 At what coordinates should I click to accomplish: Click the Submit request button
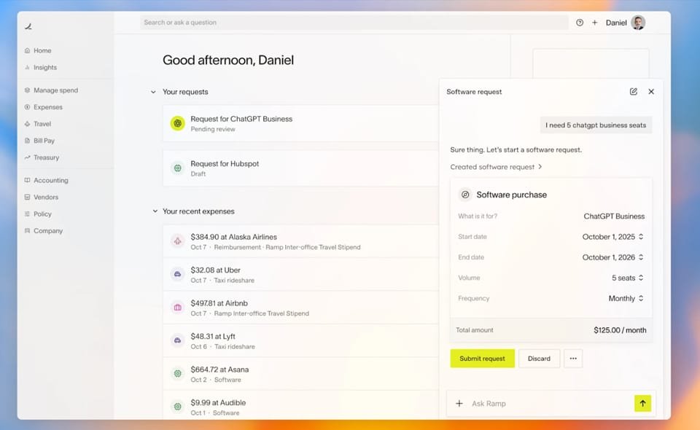(482, 359)
